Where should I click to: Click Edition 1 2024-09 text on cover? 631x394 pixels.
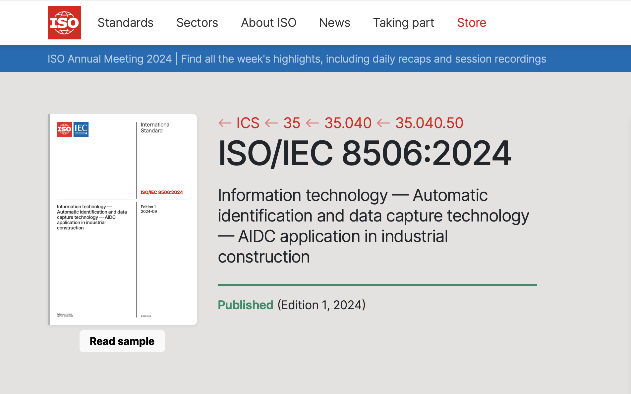coord(149,209)
